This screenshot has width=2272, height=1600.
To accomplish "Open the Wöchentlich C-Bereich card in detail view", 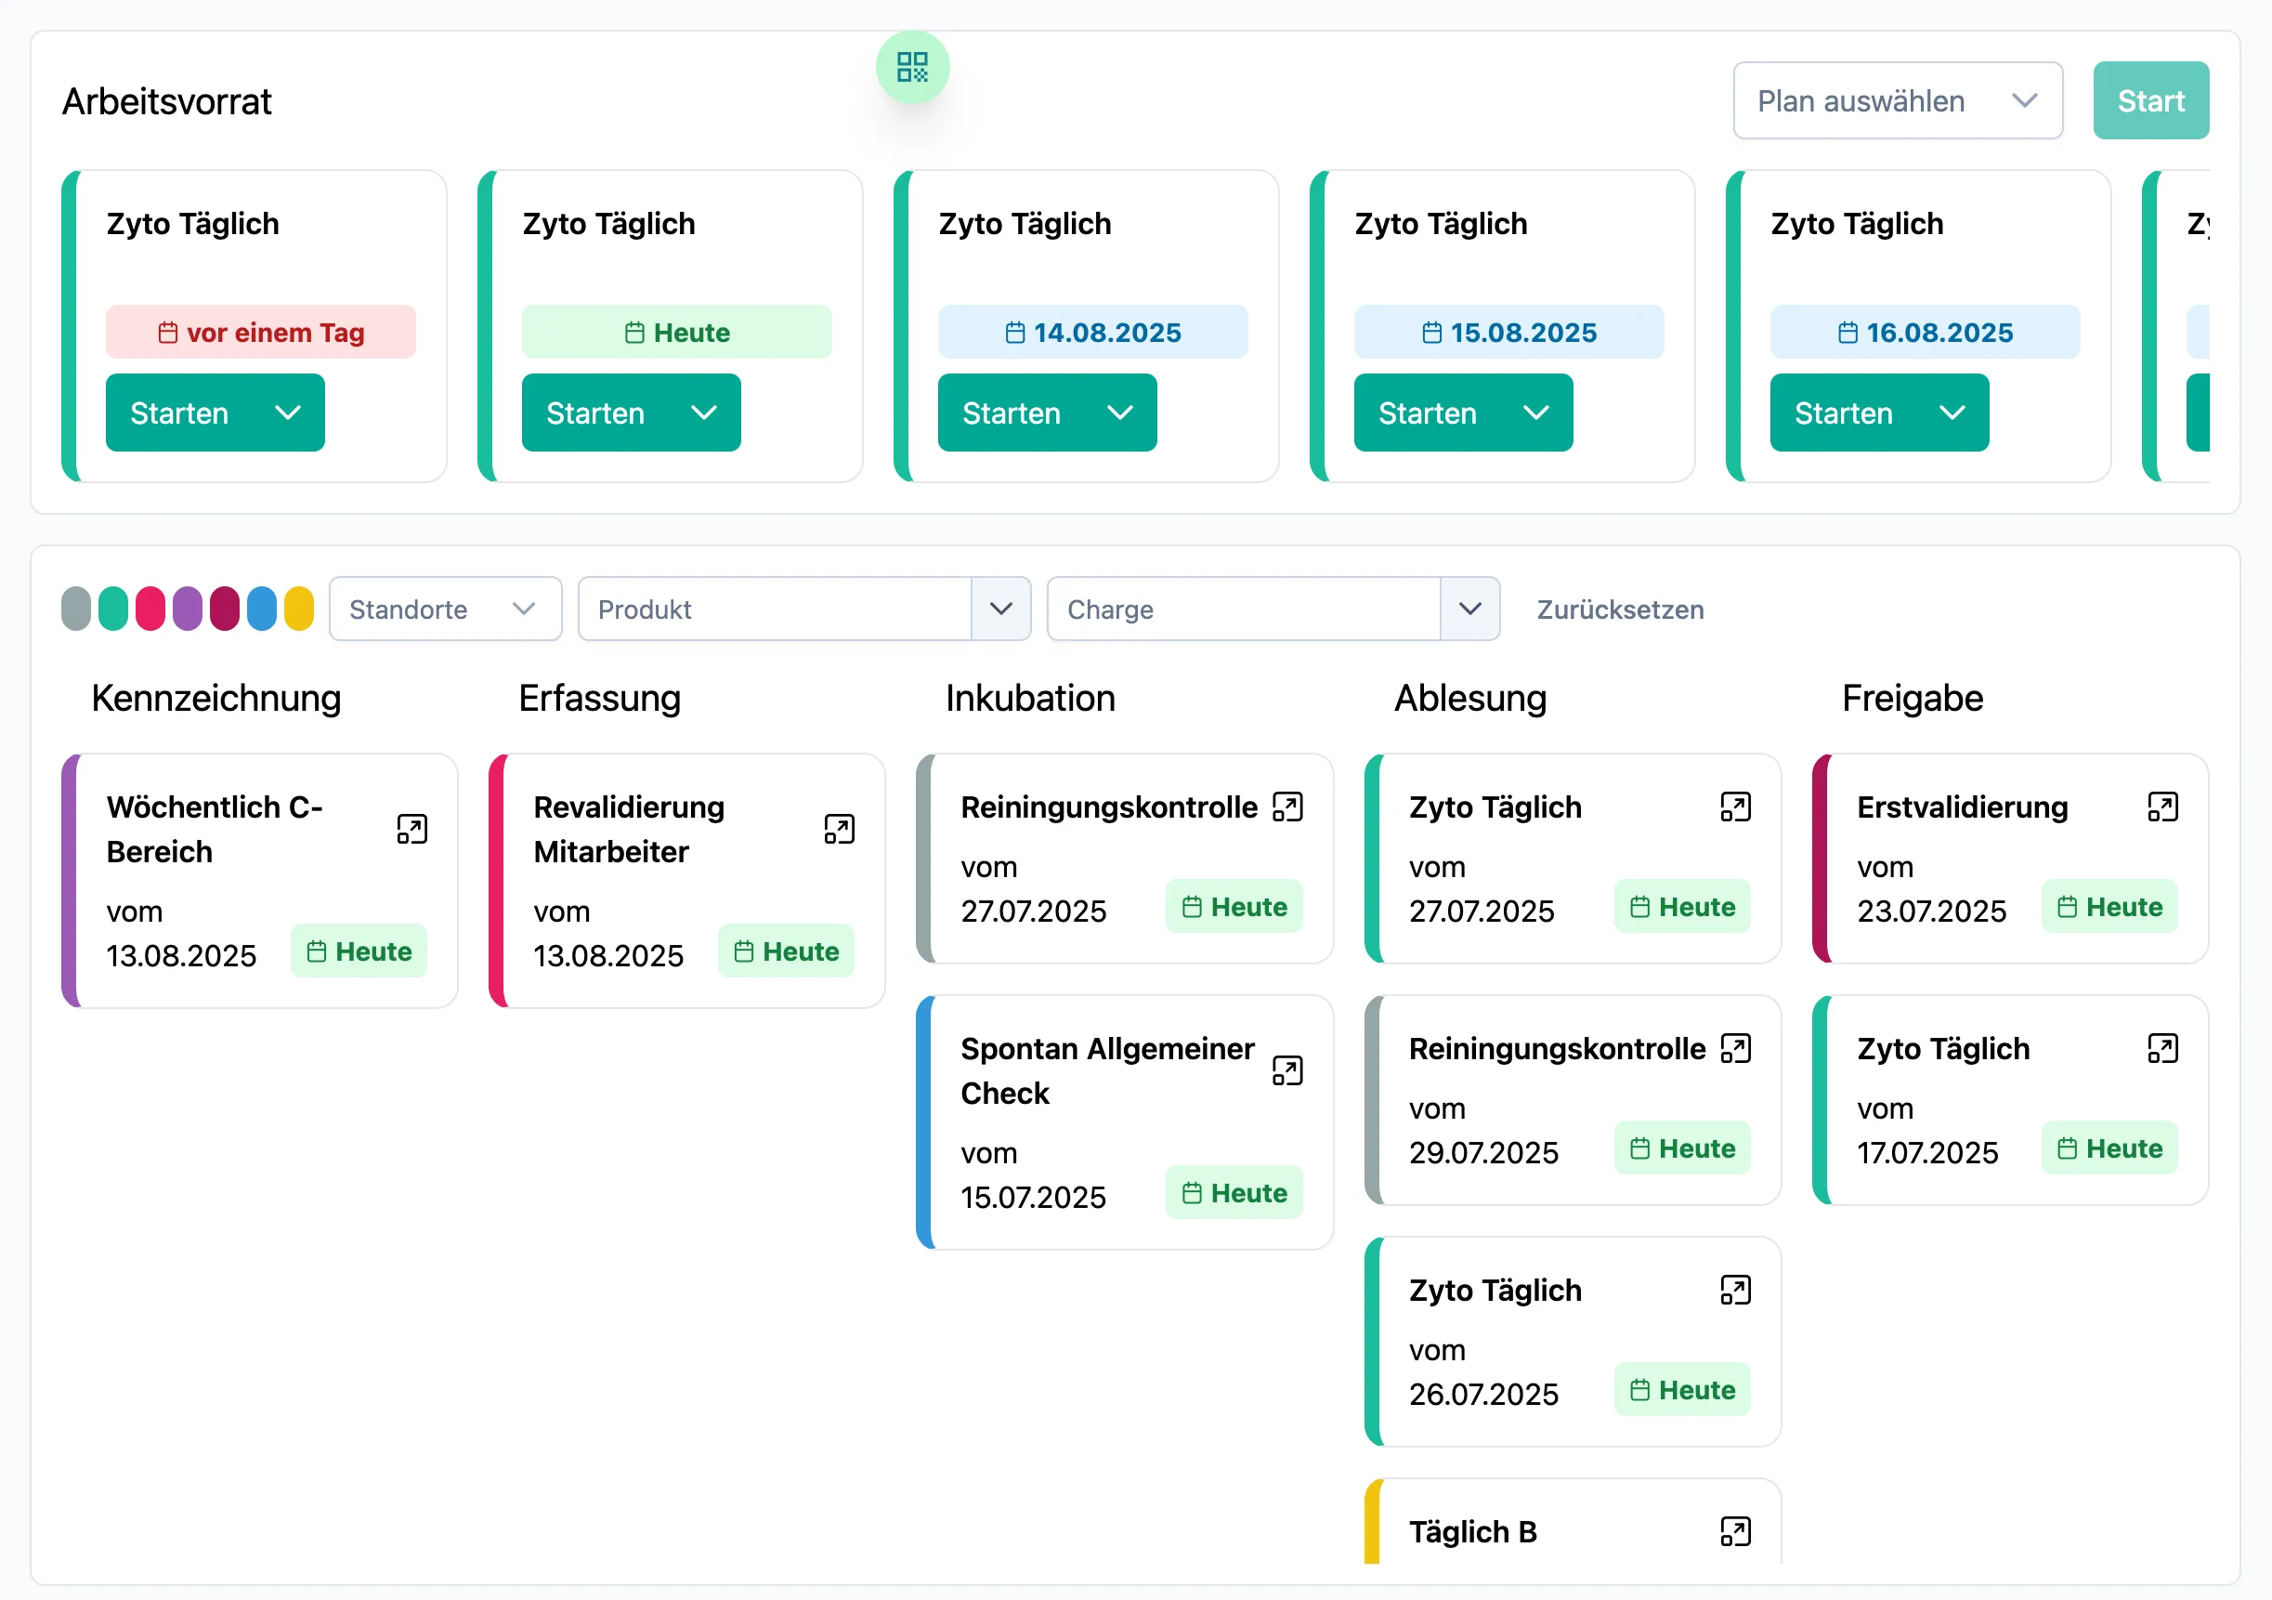I will (x=412, y=830).
